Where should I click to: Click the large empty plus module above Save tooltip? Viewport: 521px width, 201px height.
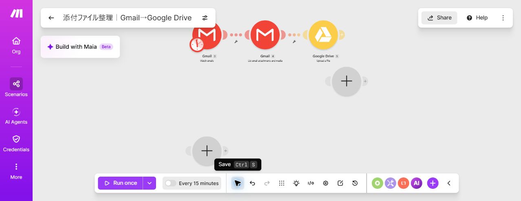pyautogui.click(x=207, y=151)
